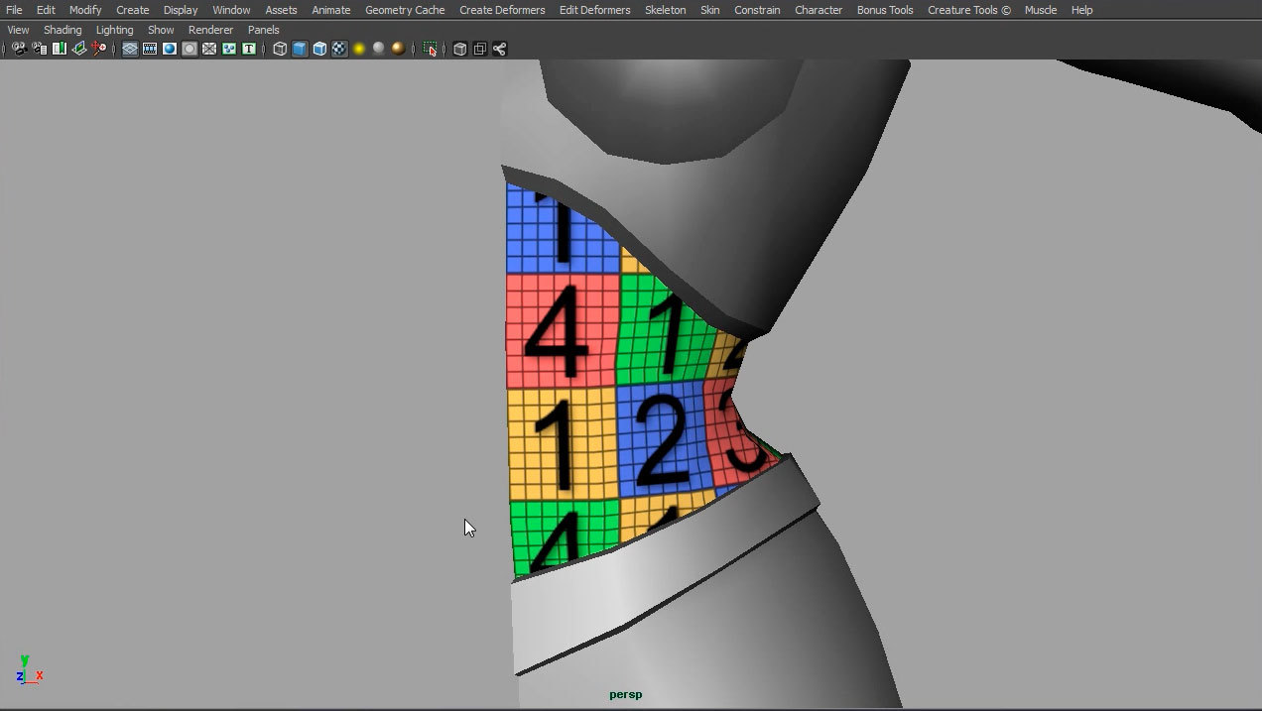The width and height of the screenshot is (1262, 711).
Task: Click the image plane icon
Action: tap(79, 49)
